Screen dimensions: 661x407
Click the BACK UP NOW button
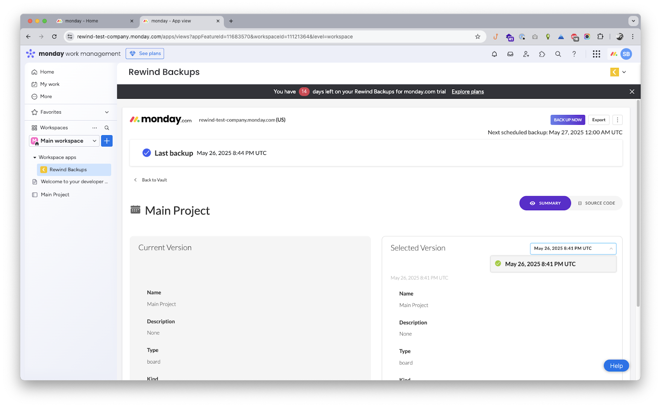pos(568,120)
